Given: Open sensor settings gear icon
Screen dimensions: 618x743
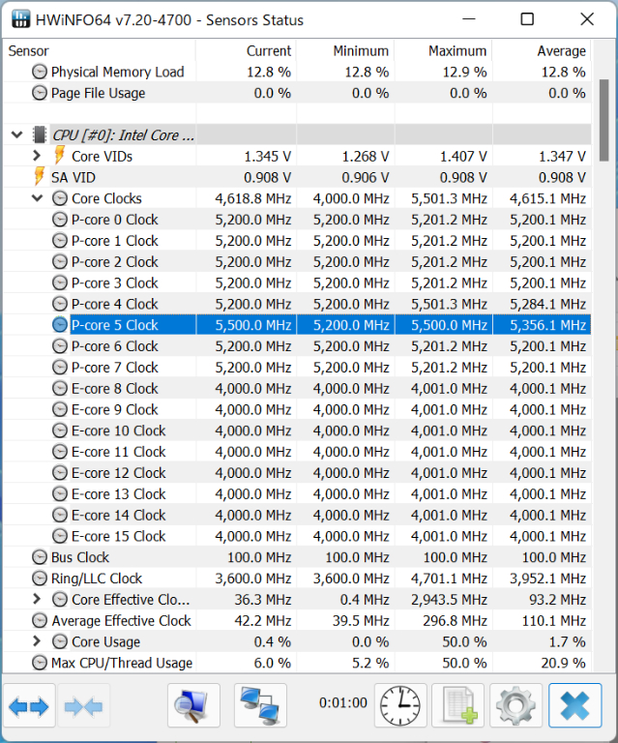Looking at the screenshot, I should [515, 707].
